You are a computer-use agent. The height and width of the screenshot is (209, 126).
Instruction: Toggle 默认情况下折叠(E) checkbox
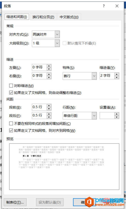coord(64,43)
